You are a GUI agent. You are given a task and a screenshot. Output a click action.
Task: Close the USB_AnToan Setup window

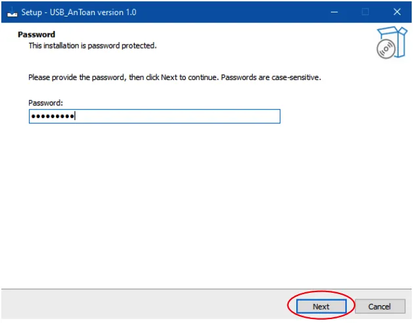point(397,12)
